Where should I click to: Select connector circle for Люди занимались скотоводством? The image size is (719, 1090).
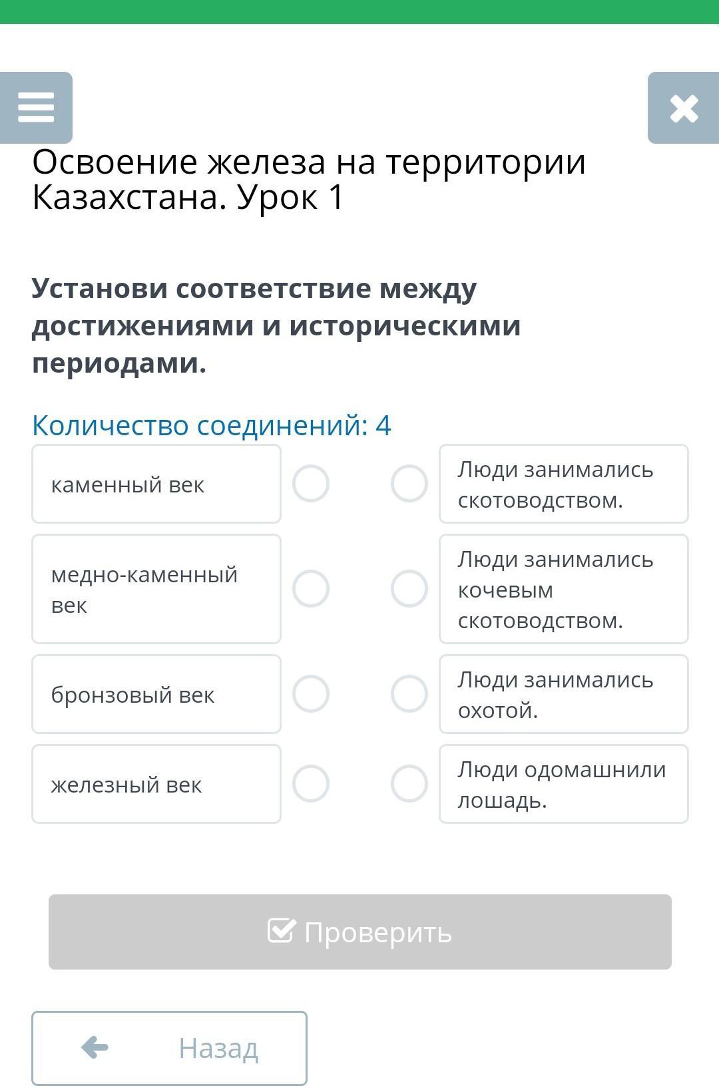pyautogui.click(x=409, y=484)
